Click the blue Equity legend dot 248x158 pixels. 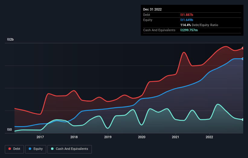(x=30, y=149)
